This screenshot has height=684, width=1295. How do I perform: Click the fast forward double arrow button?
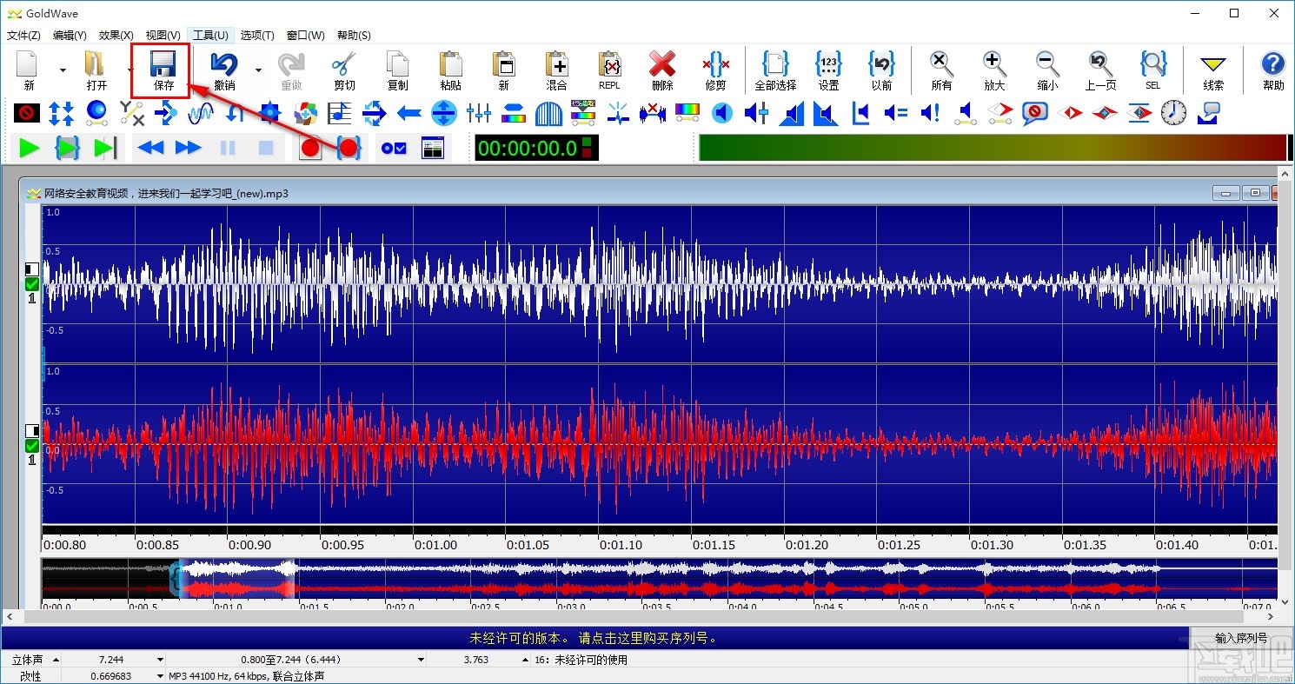coord(189,149)
